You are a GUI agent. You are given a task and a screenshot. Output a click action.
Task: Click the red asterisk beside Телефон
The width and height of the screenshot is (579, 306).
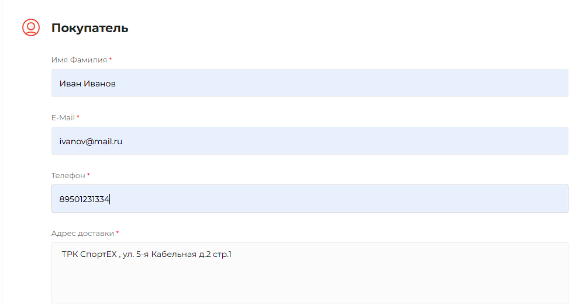[x=88, y=175]
